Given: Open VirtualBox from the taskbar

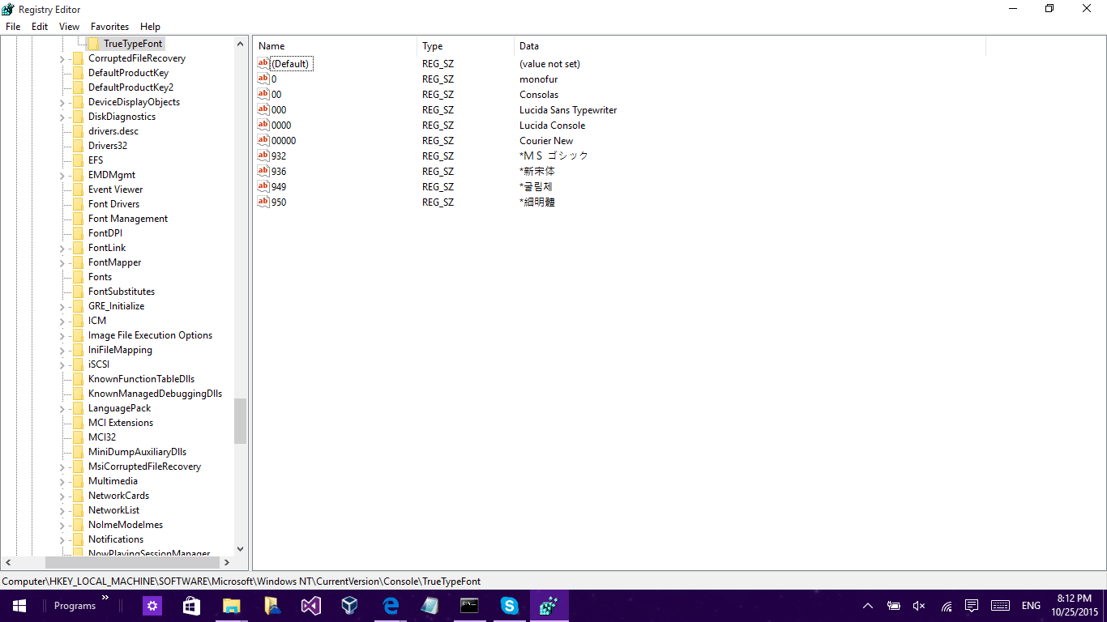Looking at the screenshot, I should (351, 606).
